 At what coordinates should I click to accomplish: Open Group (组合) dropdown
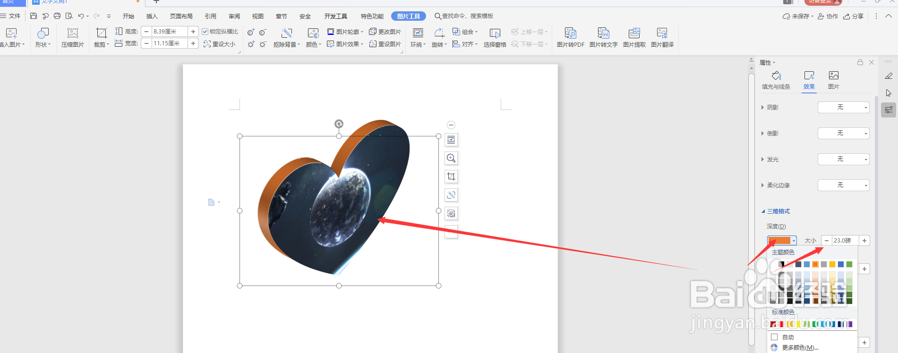click(x=465, y=32)
